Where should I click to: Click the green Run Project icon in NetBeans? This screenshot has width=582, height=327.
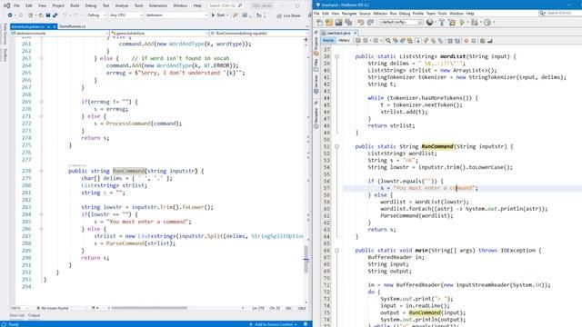tap(463, 22)
